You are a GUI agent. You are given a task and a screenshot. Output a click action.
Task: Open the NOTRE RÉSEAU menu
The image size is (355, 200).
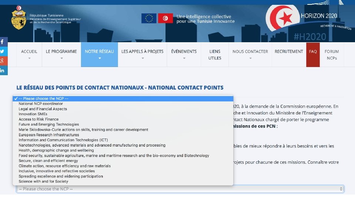click(x=99, y=54)
